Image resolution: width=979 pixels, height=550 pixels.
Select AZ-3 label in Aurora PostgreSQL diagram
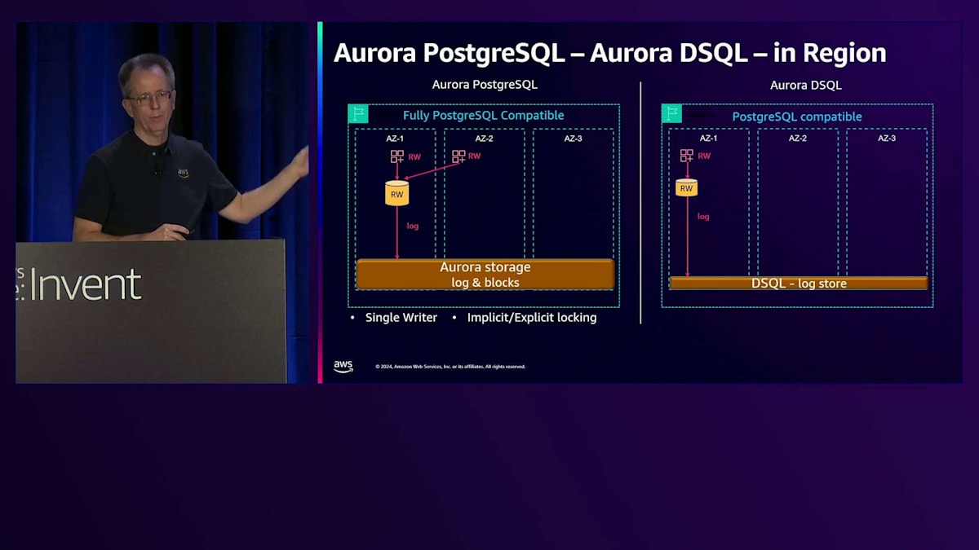(x=574, y=139)
